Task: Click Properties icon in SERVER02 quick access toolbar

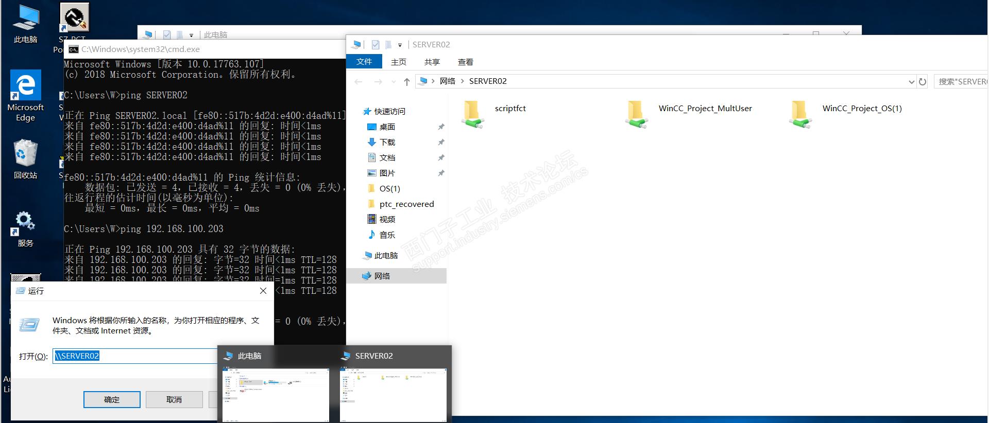Action: click(376, 45)
